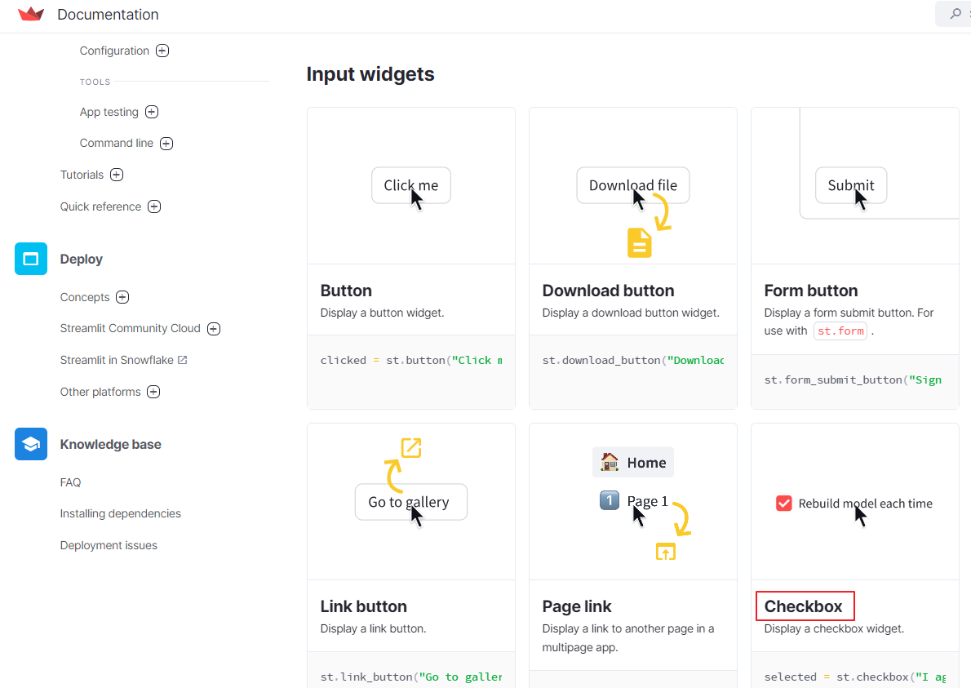Click the Home item in Page link card
971x688 pixels.
coord(633,462)
